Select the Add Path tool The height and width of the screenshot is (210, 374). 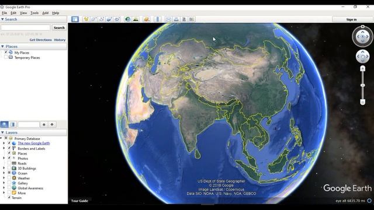tap(102, 19)
